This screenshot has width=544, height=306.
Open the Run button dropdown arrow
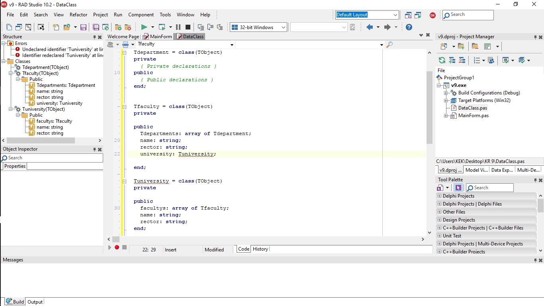pos(153,27)
